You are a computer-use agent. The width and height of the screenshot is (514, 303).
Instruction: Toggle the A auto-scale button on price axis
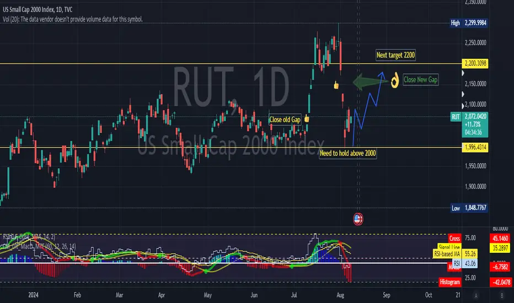tap(475, 295)
